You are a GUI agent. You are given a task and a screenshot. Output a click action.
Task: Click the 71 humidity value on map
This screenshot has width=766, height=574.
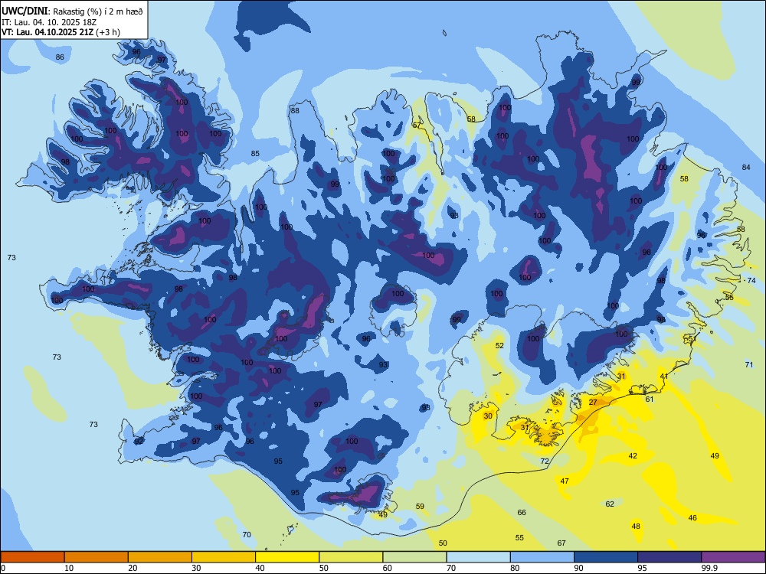(x=749, y=364)
